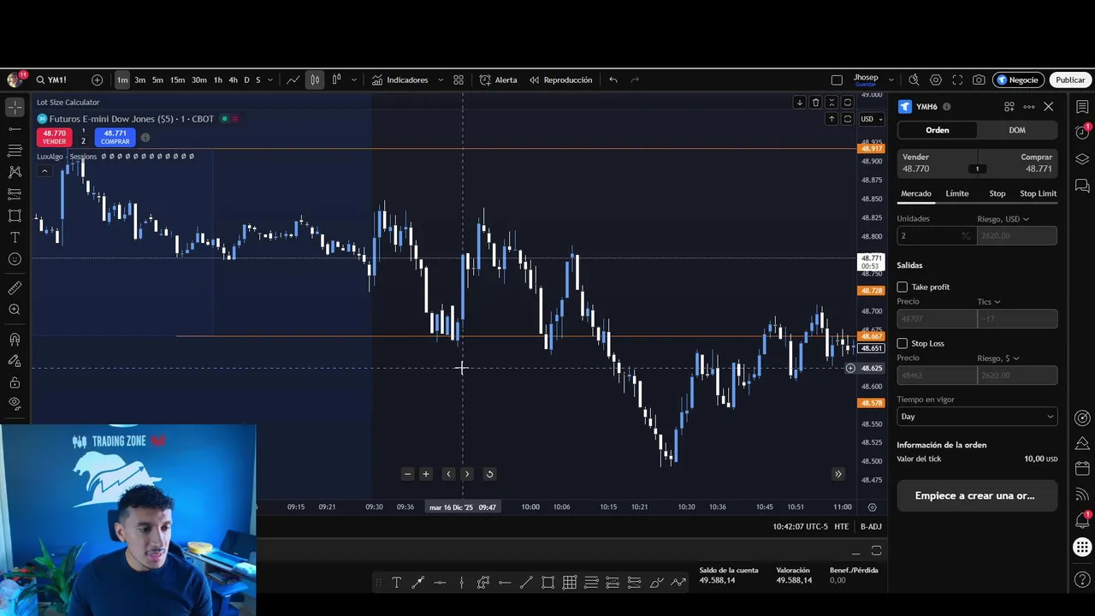
Task: Open the indicator templates grid icon
Action: pyautogui.click(x=459, y=80)
